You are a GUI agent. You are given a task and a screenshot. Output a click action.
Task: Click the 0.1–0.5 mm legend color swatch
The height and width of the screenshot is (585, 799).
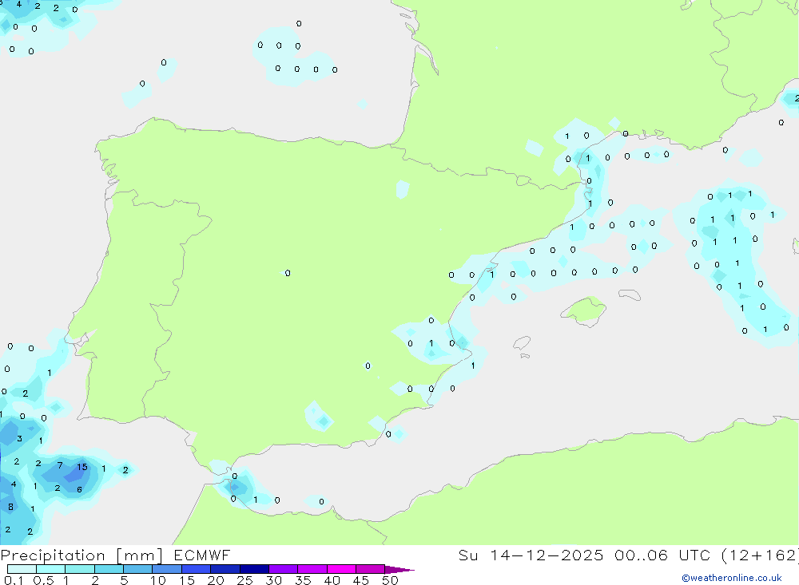(x=22, y=569)
